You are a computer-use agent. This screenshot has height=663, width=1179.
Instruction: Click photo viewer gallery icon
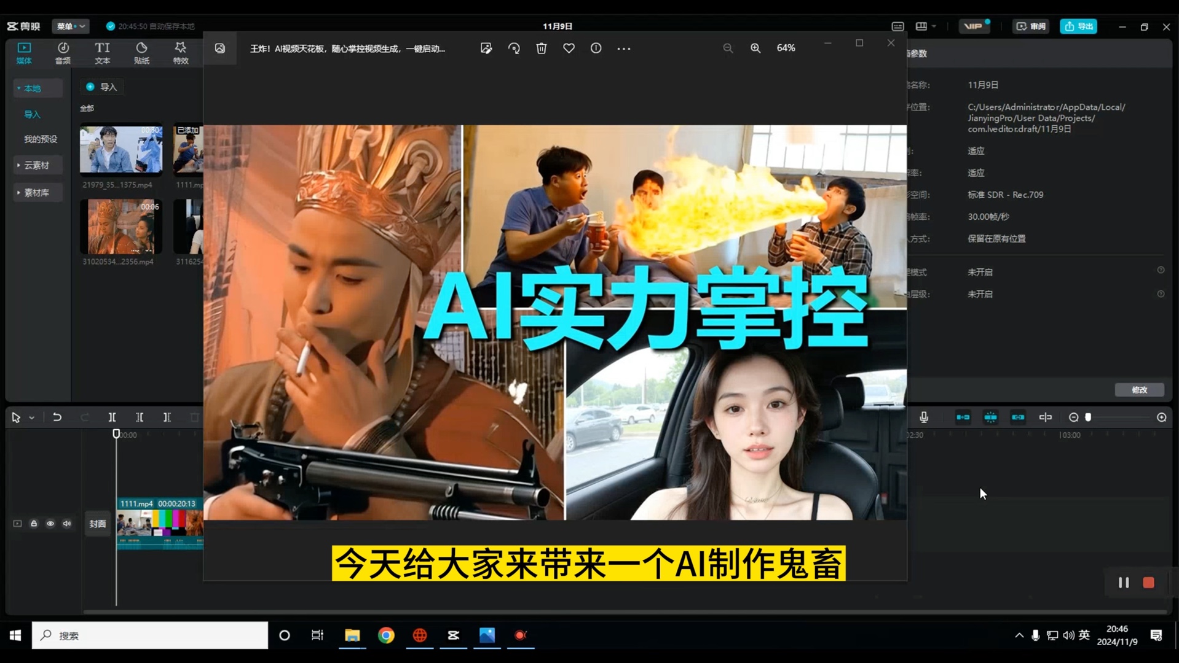[x=220, y=48]
